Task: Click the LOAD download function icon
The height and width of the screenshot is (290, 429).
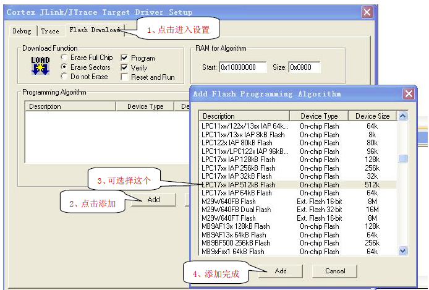Action: pos(40,66)
